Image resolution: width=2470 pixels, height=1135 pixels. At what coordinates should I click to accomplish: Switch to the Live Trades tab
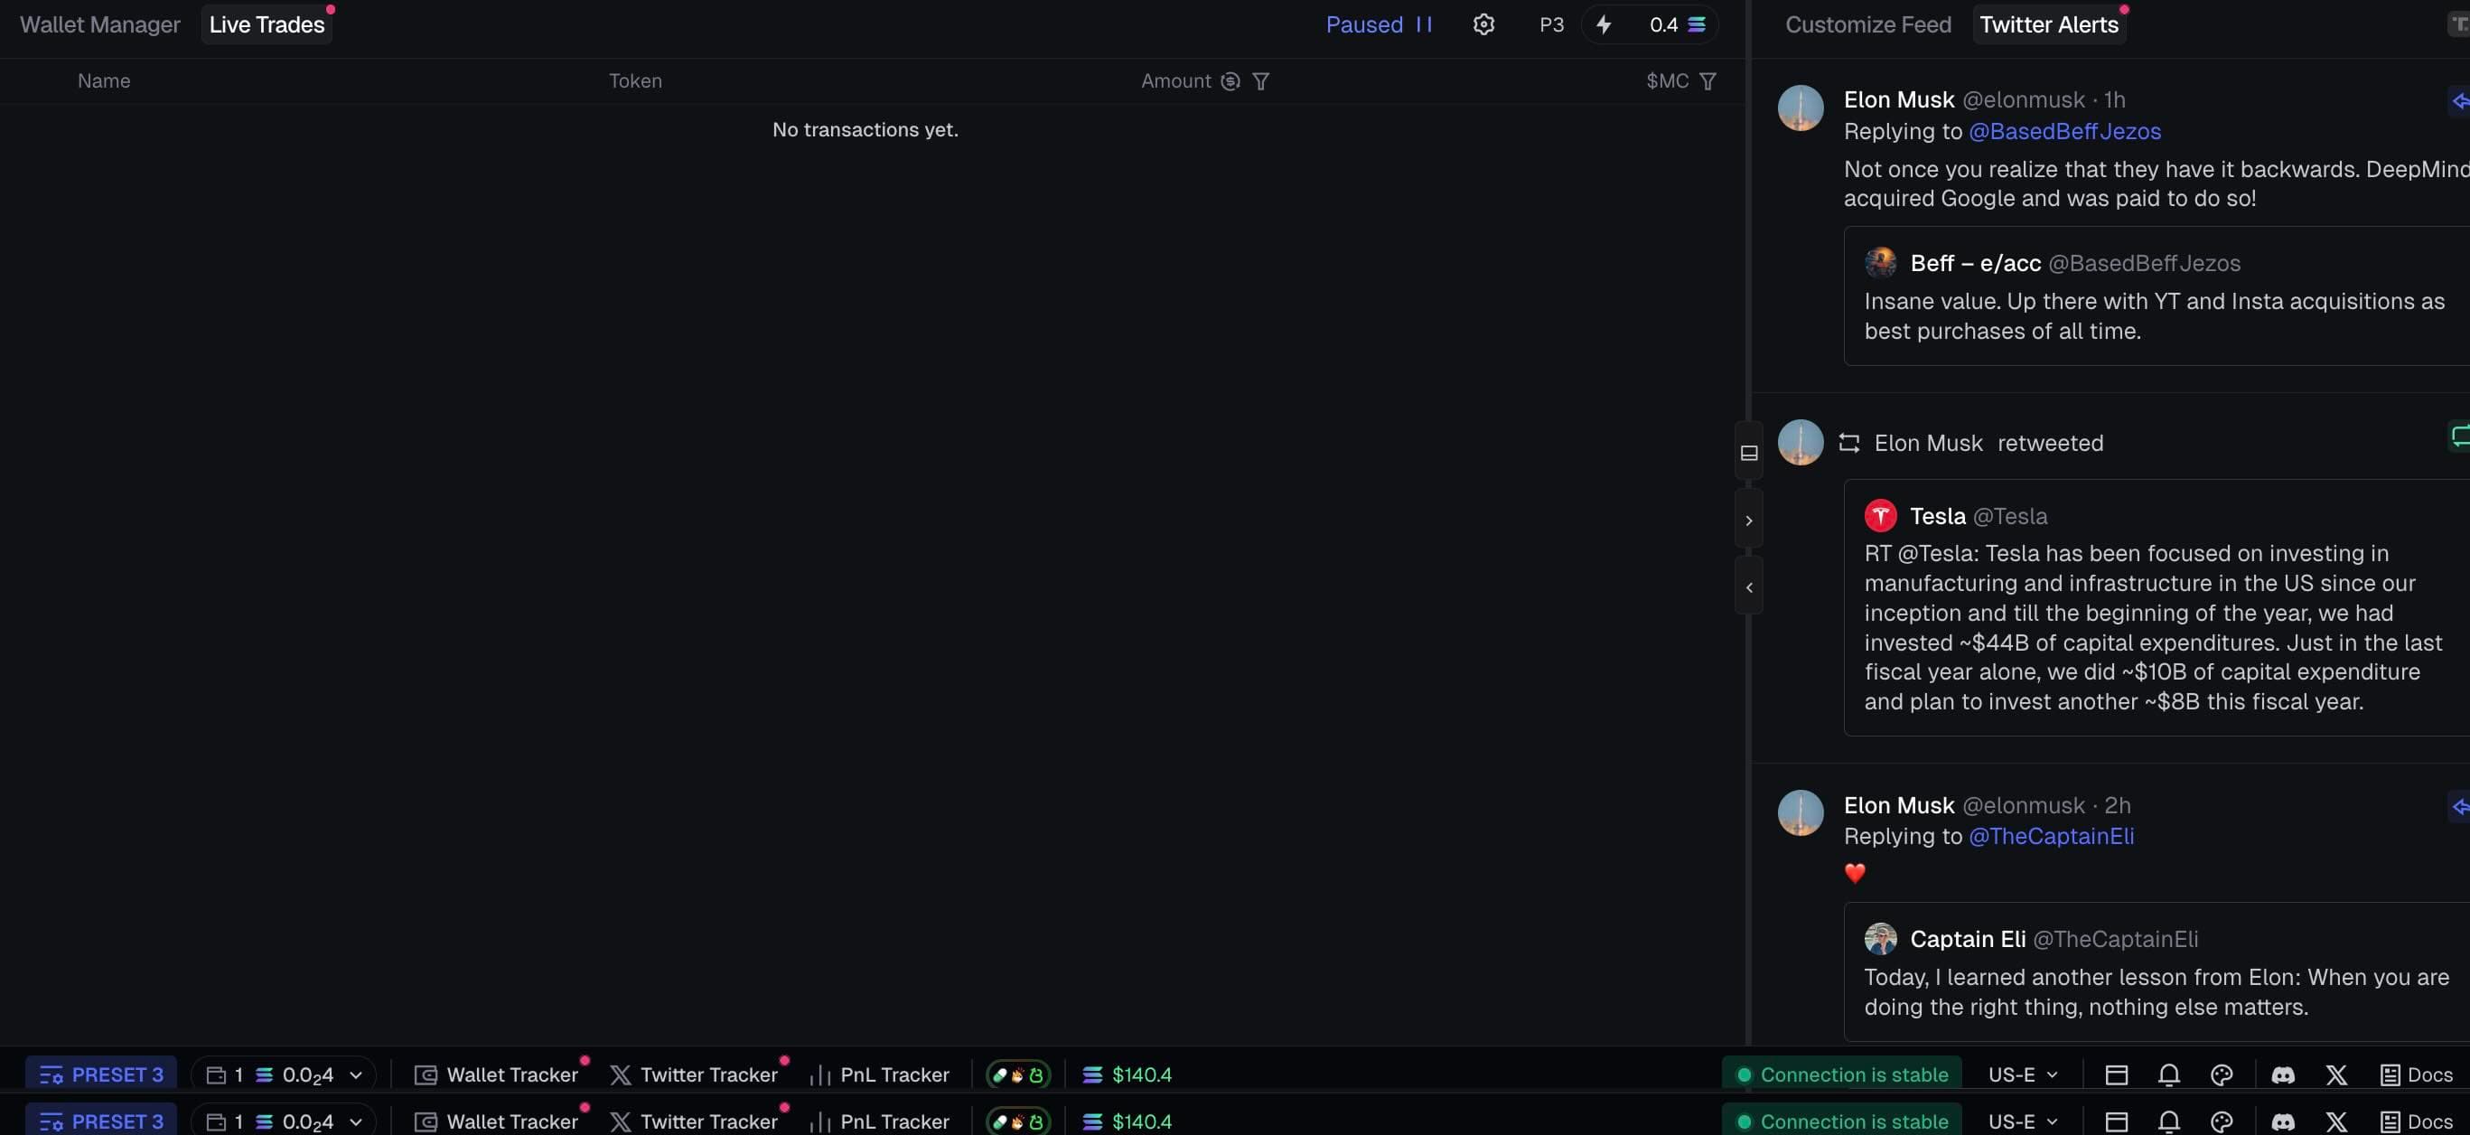pos(267,25)
